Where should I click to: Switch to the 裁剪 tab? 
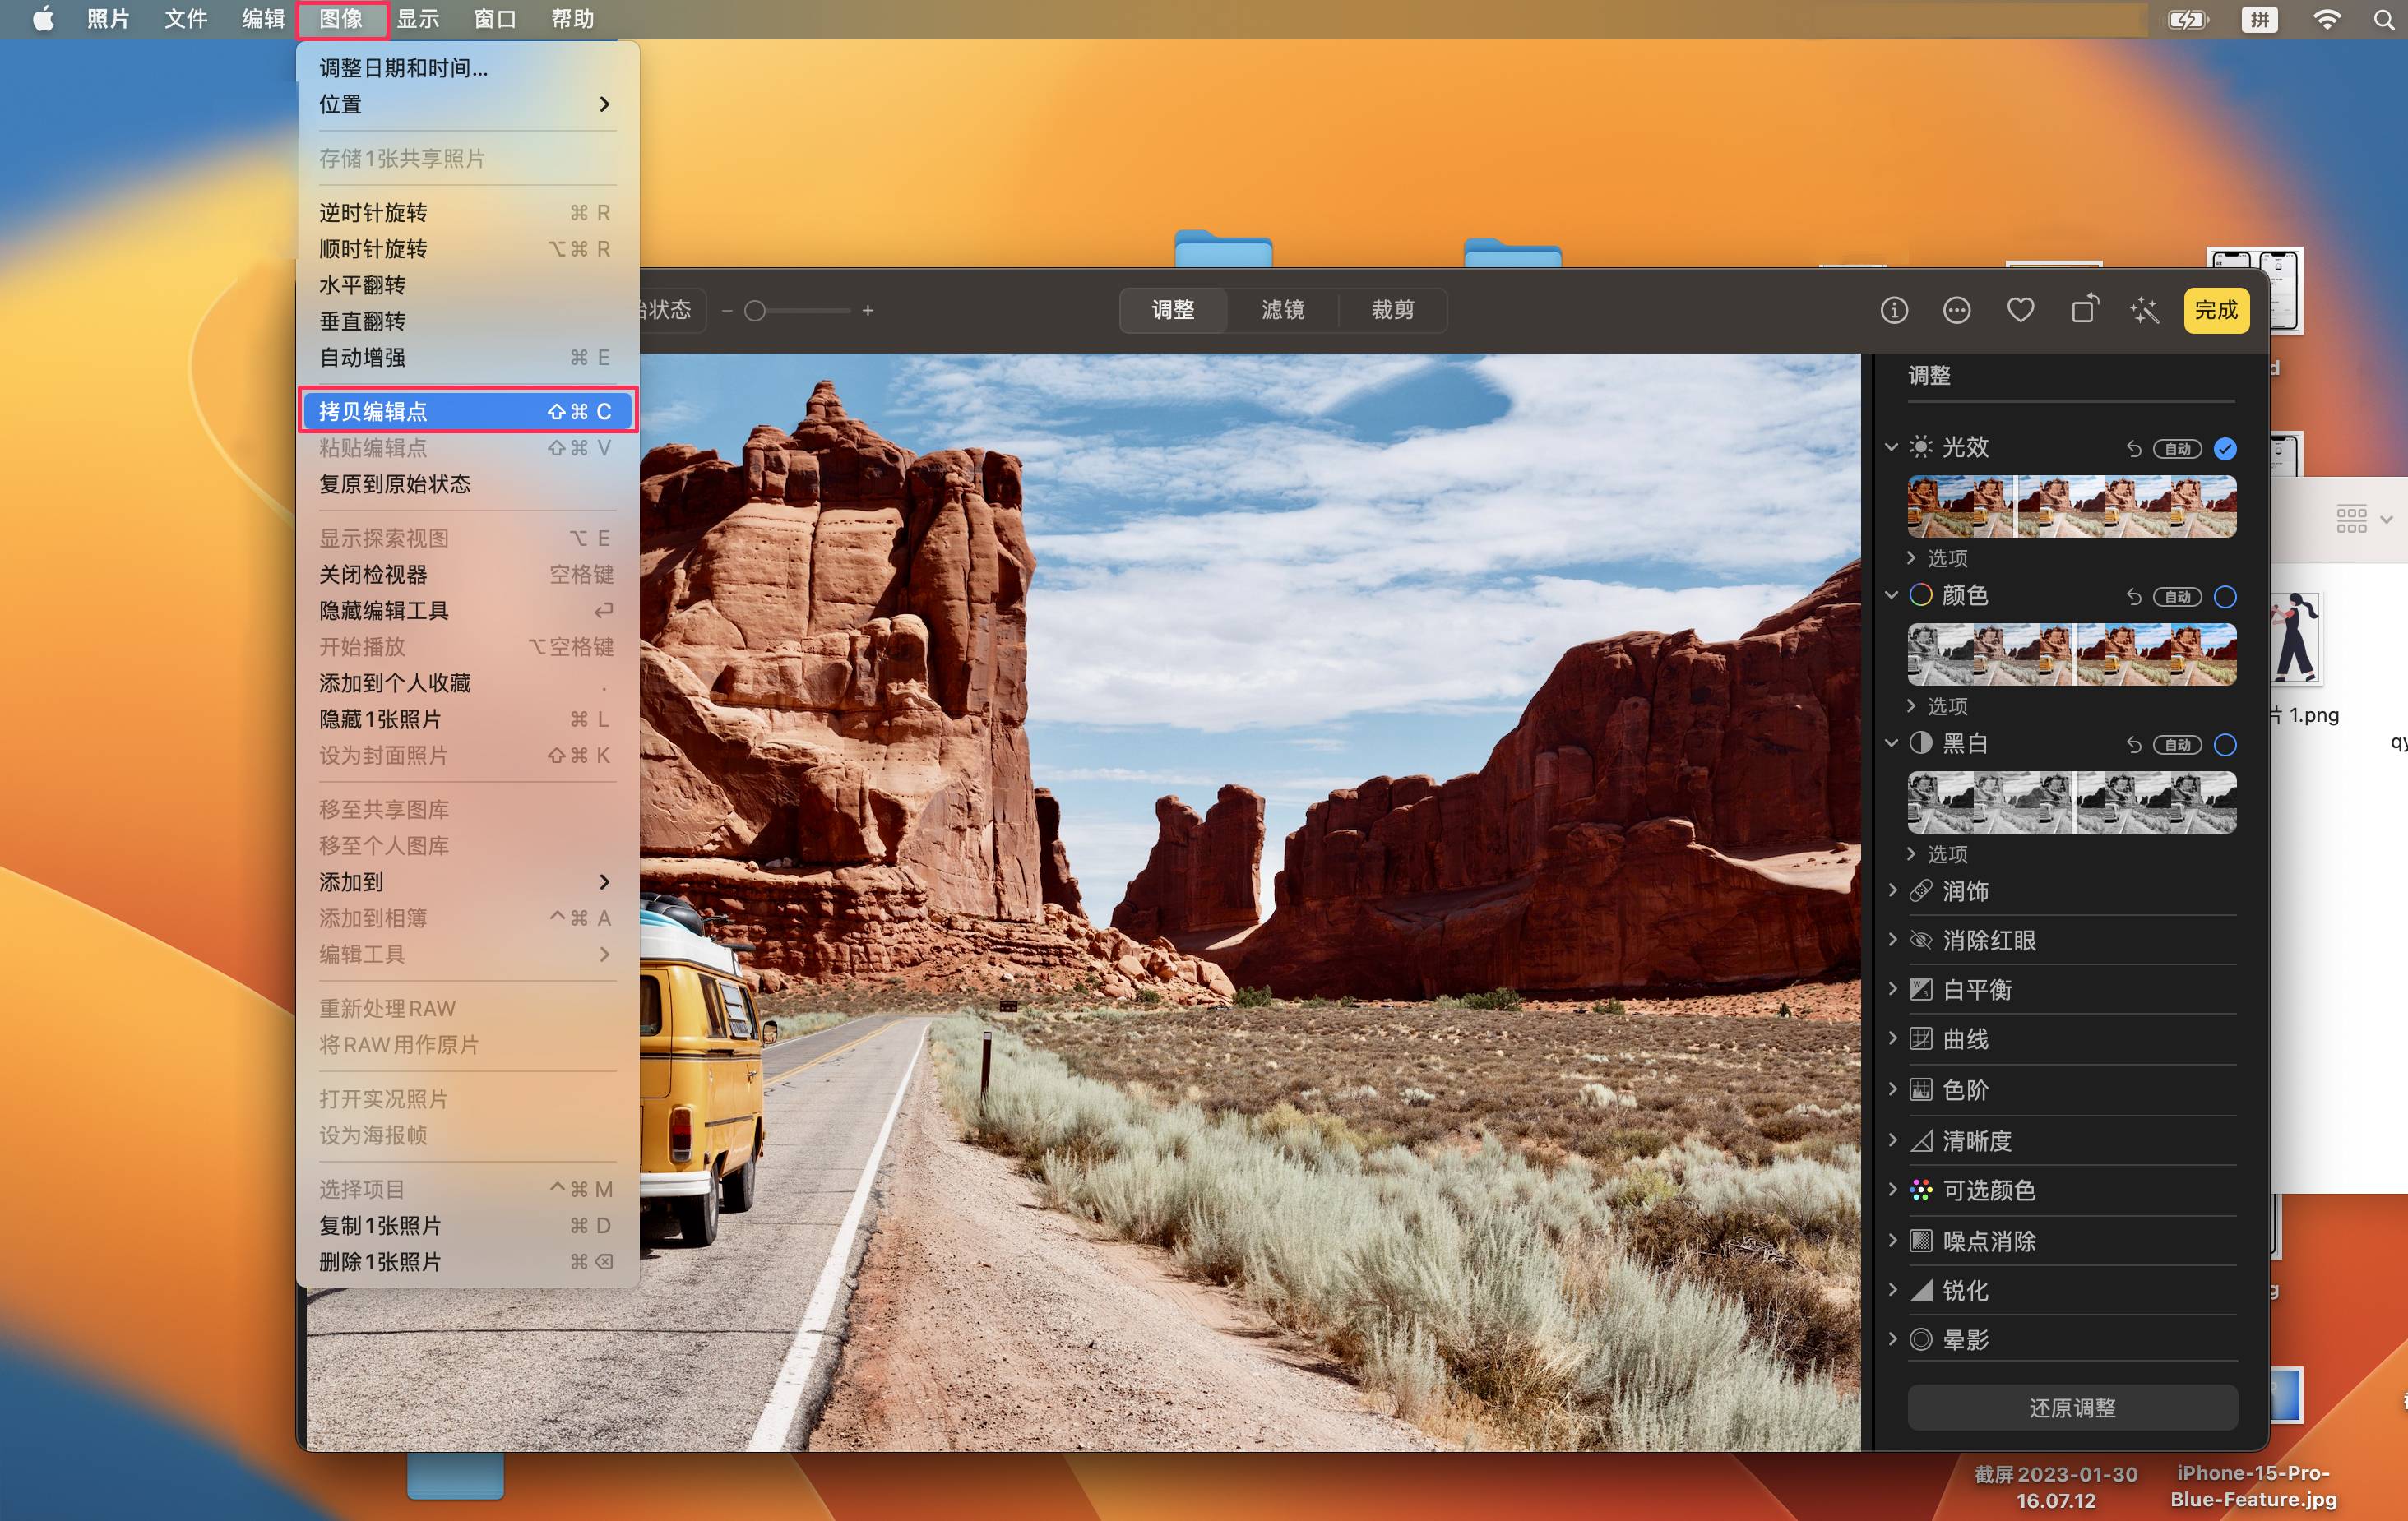coord(1392,310)
